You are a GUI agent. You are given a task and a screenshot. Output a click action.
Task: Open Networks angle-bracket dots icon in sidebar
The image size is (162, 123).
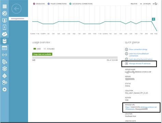click(x=4, y=55)
